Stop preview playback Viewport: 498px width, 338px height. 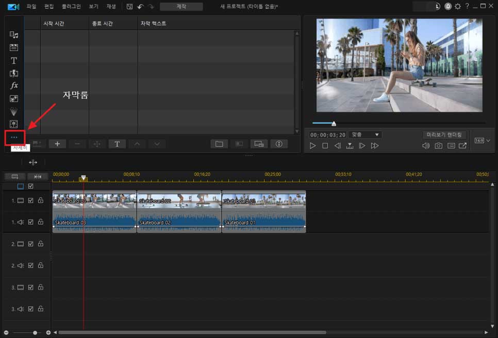[325, 146]
